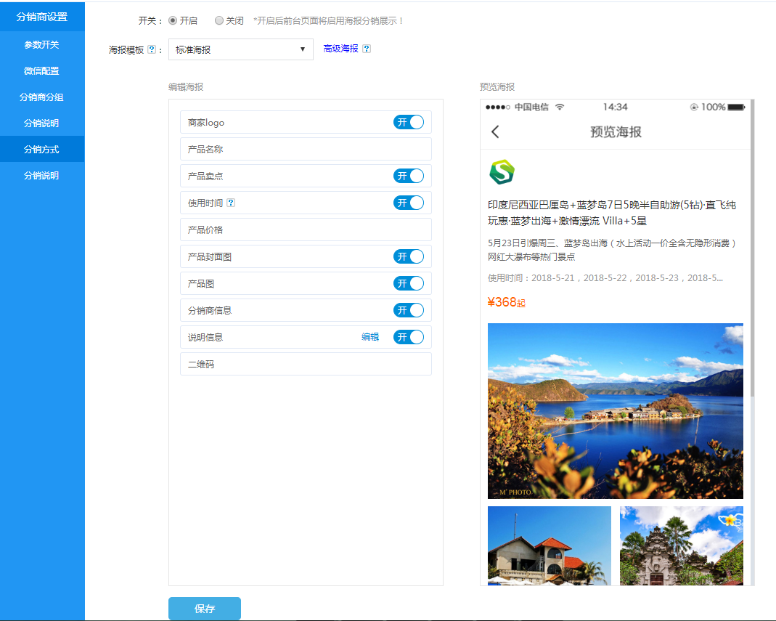Open 分销商分组 in the sidebar
The image size is (776, 621).
click(x=42, y=97)
